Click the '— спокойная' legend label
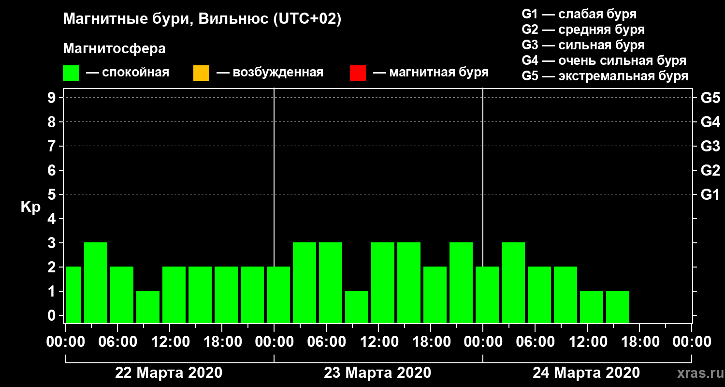725x387 pixels. (127, 73)
